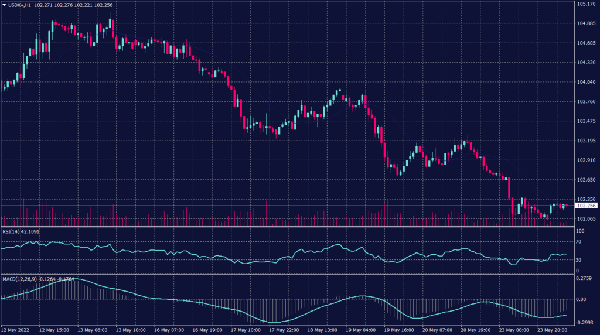
Task: Click the triangle arrow beside USDX+,H1
Action: click(4, 5)
